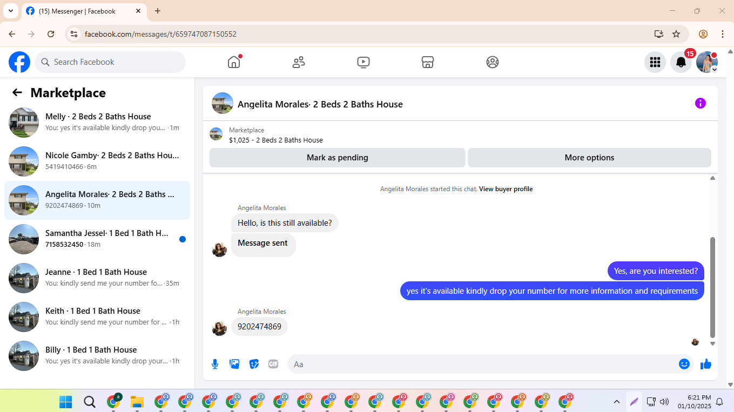Image resolution: width=734 pixels, height=412 pixels.
Task: Attach a photo using the image icon
Action: point(234,364)
